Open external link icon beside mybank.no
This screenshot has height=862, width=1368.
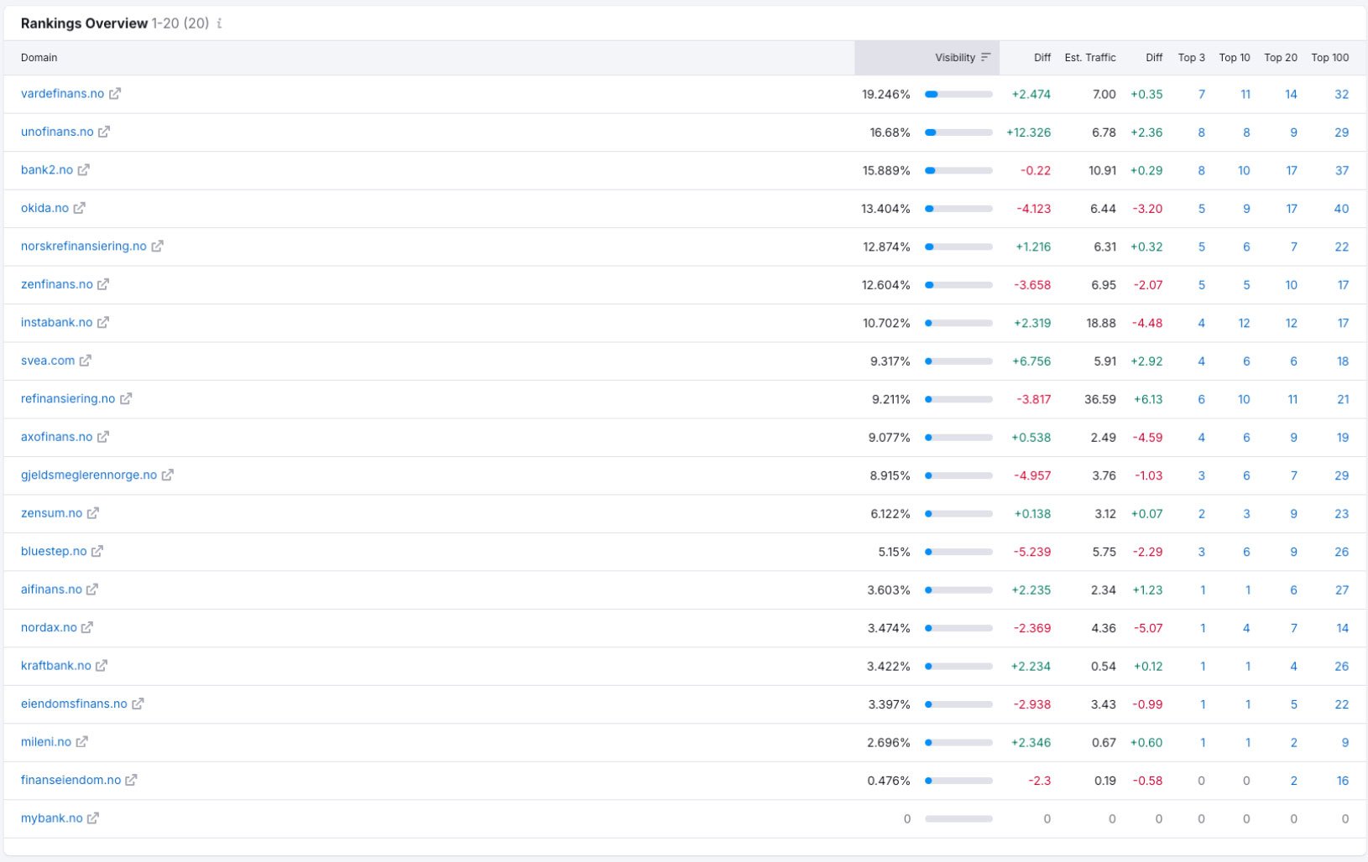[93, 818]
